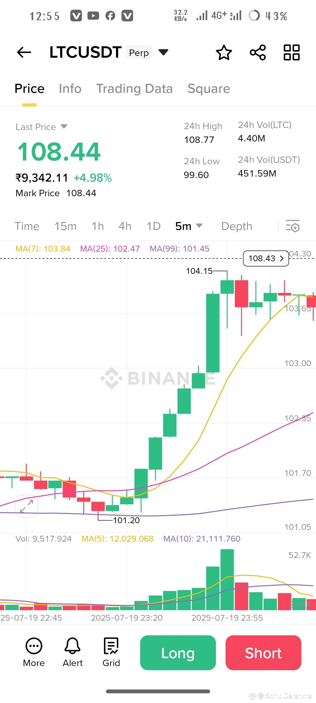
Task: Tap the 24h Vol(LTC) 4.40M value
Action: [252, 138]
